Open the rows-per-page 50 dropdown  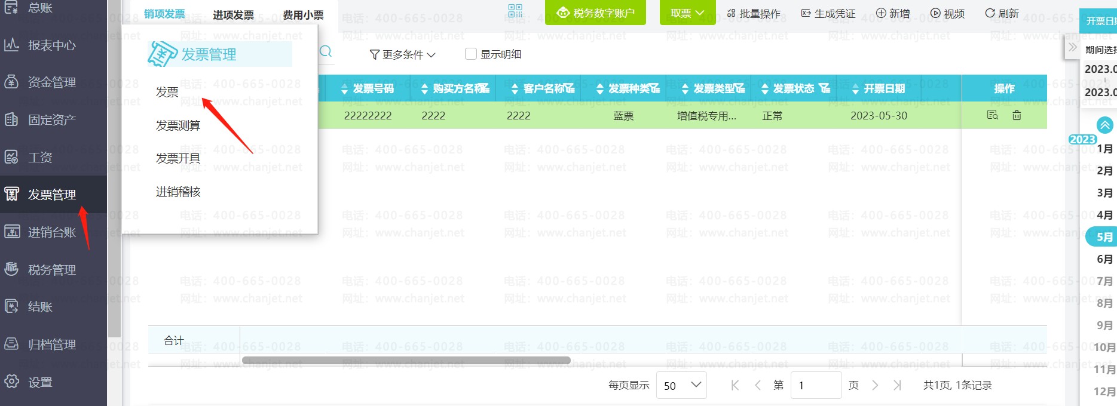pyautogui.click(x=681, y=385)
